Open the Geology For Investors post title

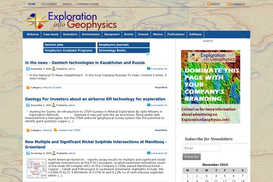[x=95, y=99]
